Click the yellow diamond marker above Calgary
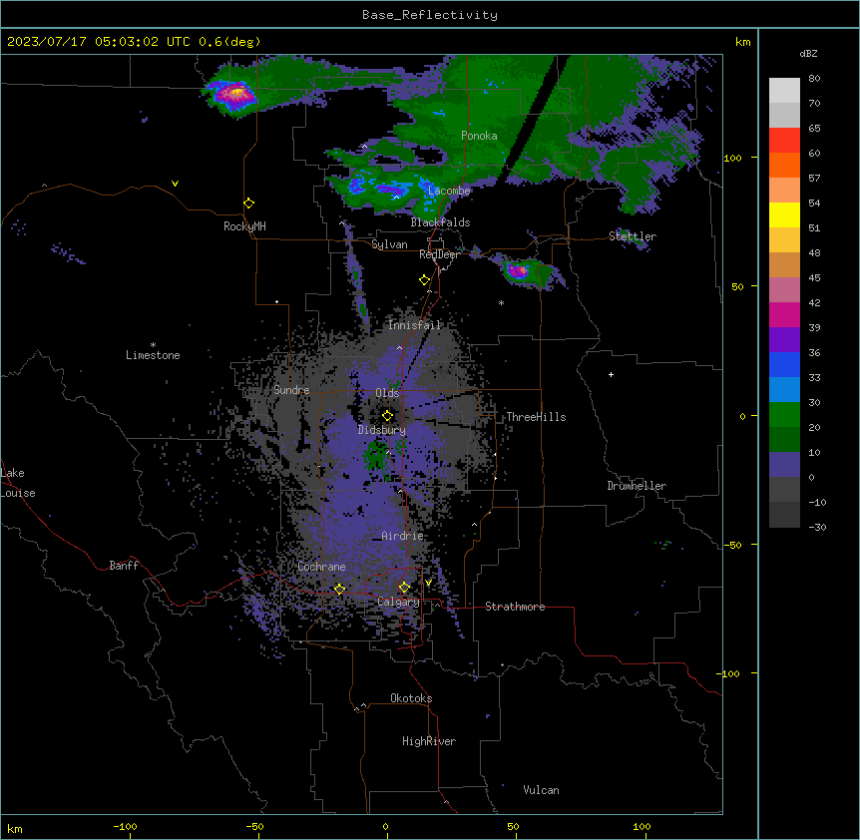The image size is (860, 840). pyautogui.click(x=404, y=588)
